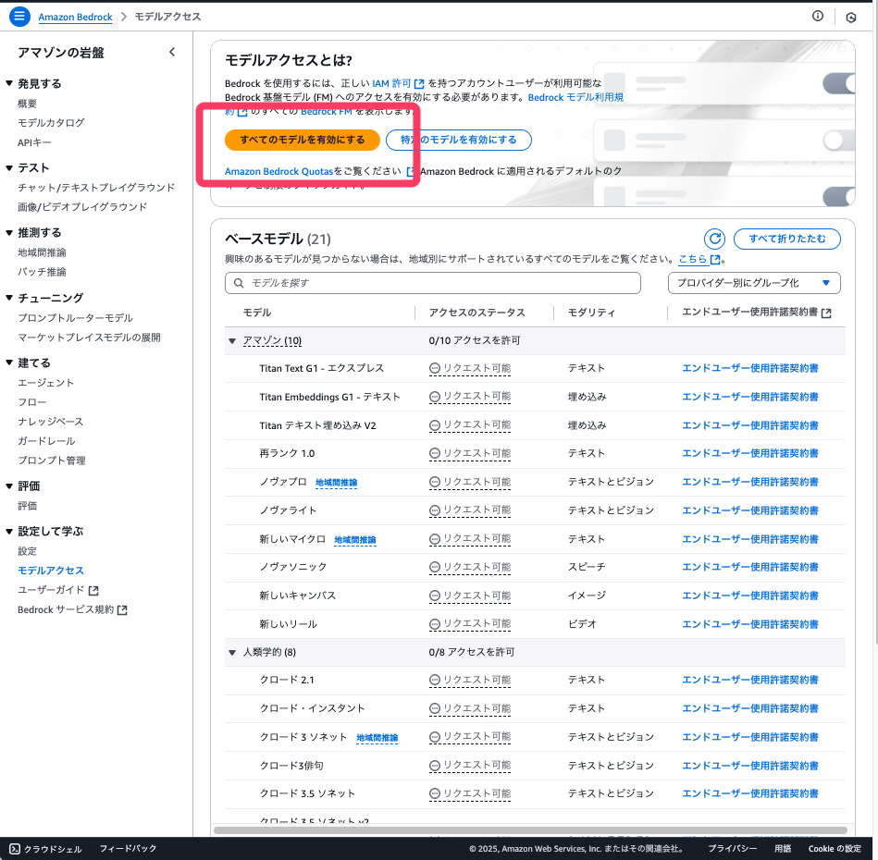The height and width of the screenshot is (860, 878).
Task: Collapse the 評価 sidebar section
Action: coord(9,485)
